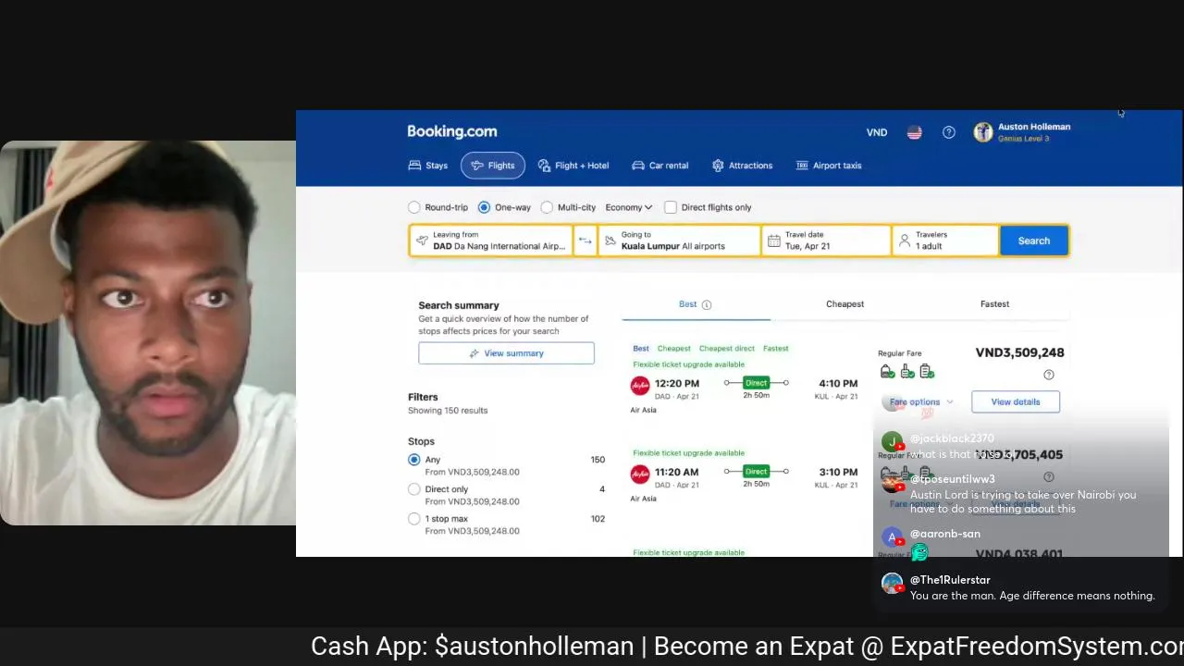Click the @jackblack2370 chat avatar
1184x666 pixels.
[892, 443]
